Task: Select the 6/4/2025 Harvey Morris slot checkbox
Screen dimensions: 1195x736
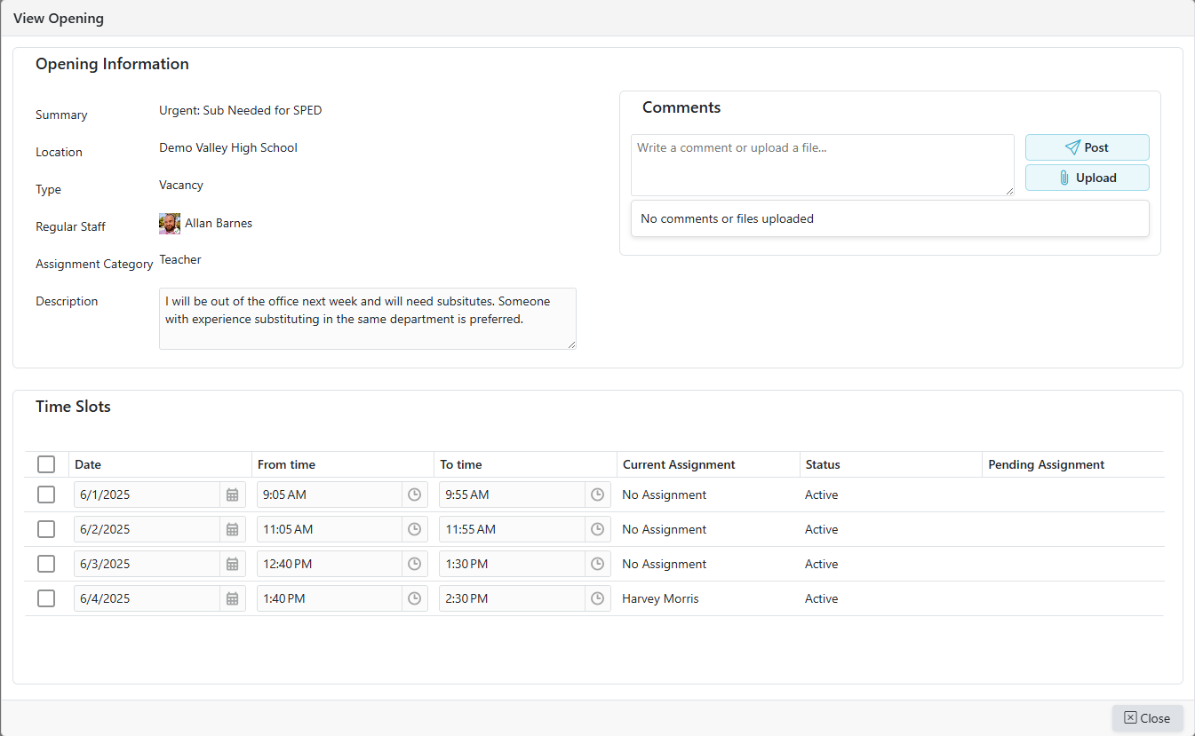Action: point(46,598)
